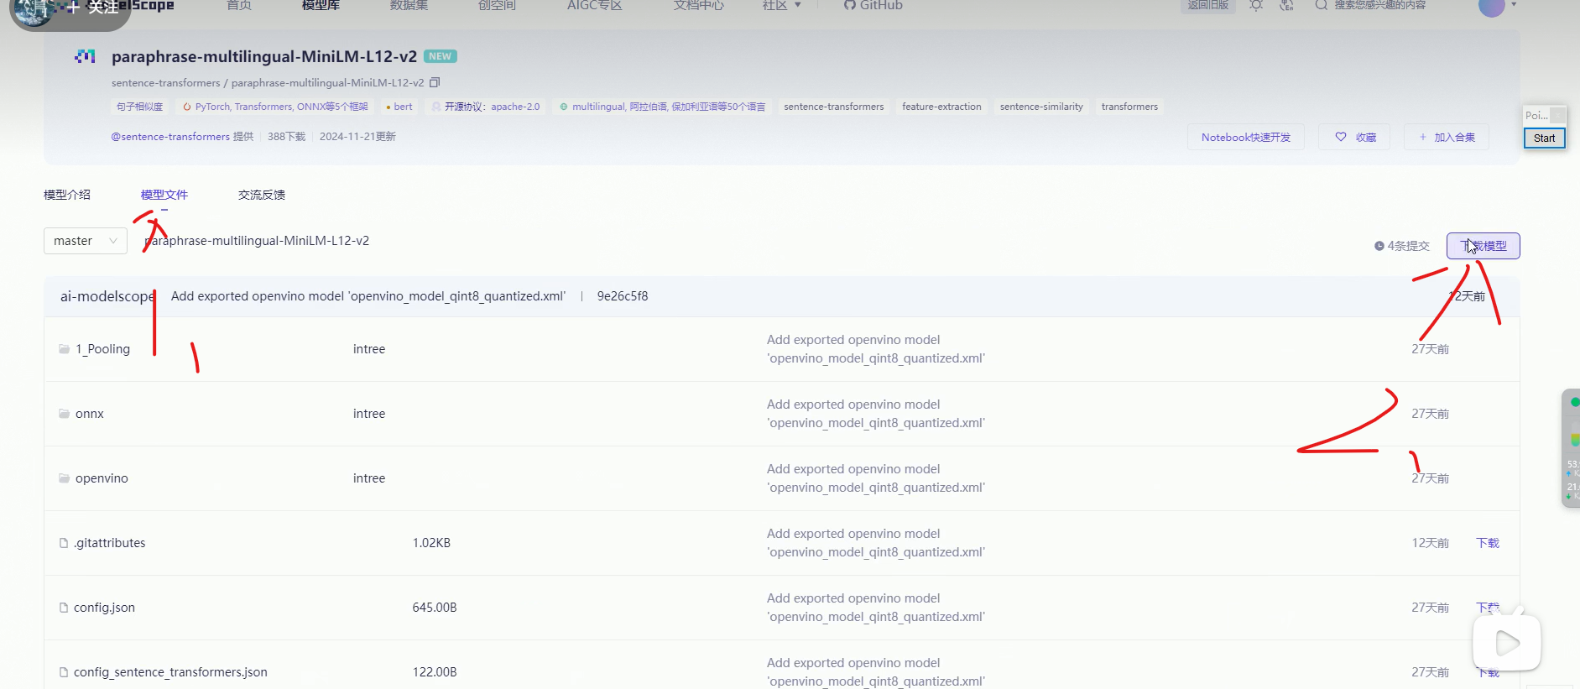View the 4条提交 commit history

click(1401, 246)
